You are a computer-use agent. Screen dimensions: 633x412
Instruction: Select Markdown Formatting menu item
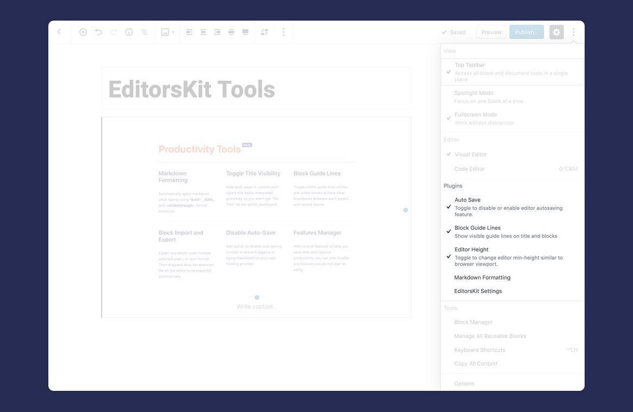pos(482,278)
